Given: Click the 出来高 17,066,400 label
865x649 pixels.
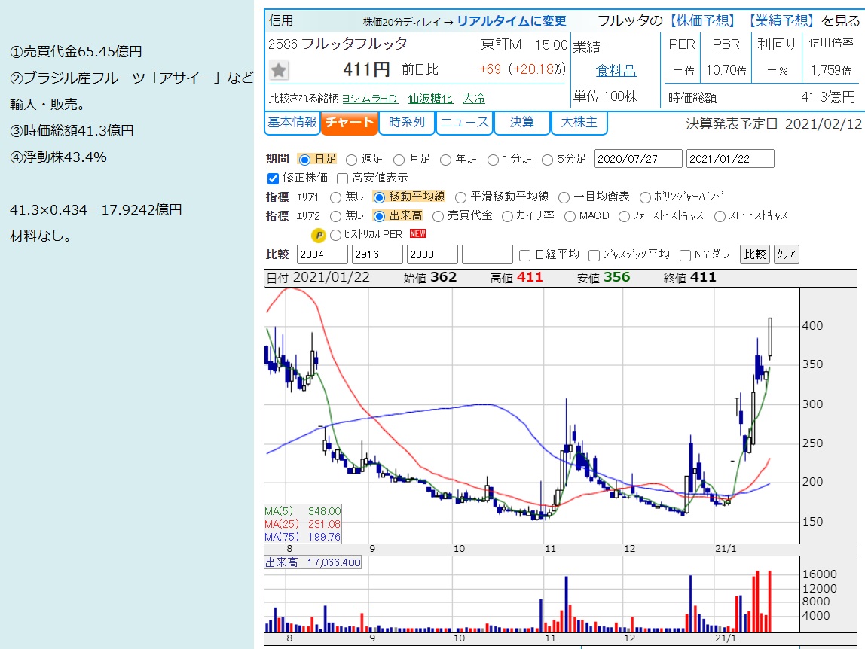Looking at the screenshot, I should [313, 562].
